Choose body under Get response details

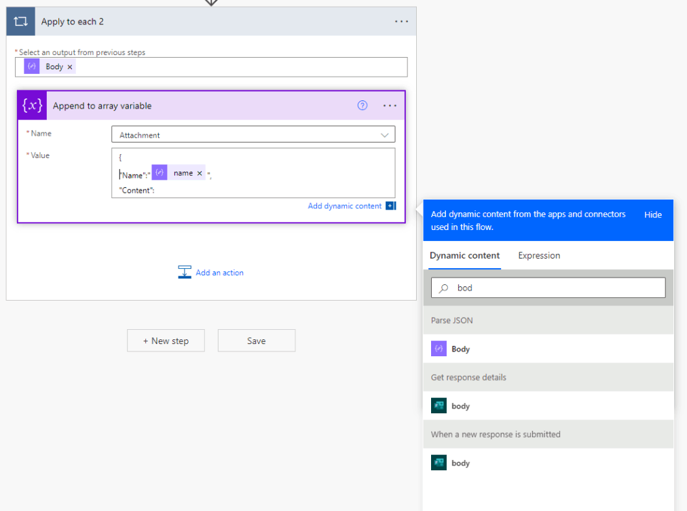[548, 405]
